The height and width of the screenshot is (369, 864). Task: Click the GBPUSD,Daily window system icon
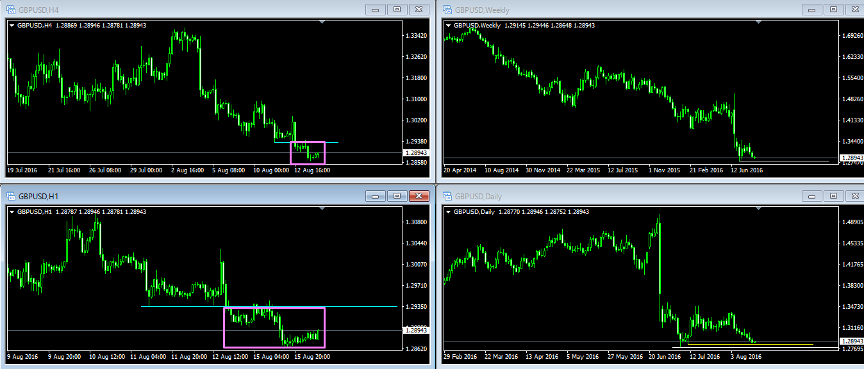(447, 196)
